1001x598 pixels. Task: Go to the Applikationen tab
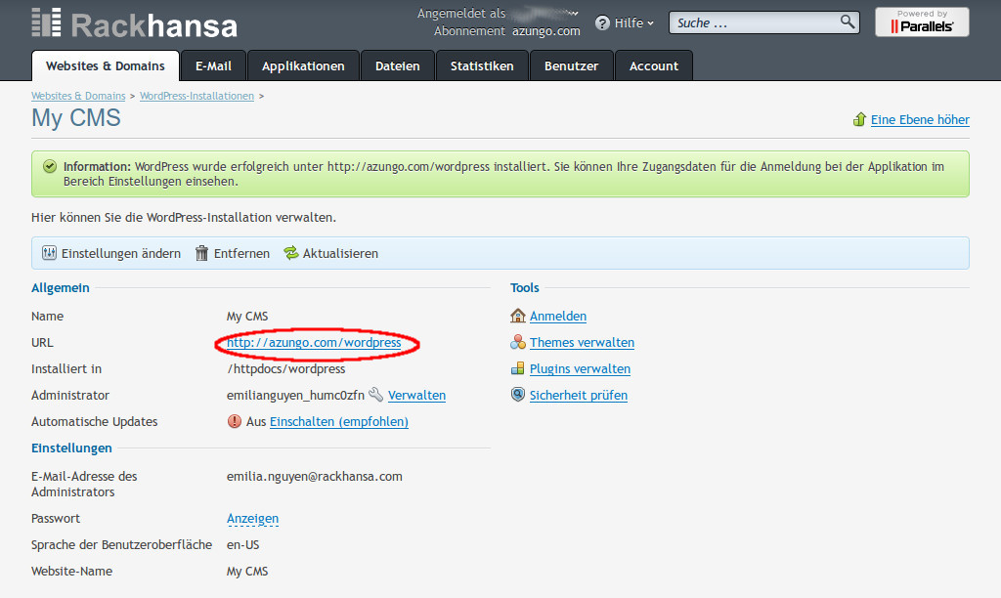click(x=303, y=65)
